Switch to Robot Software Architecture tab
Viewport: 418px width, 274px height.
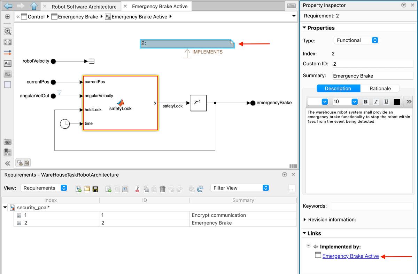(84, 7)
